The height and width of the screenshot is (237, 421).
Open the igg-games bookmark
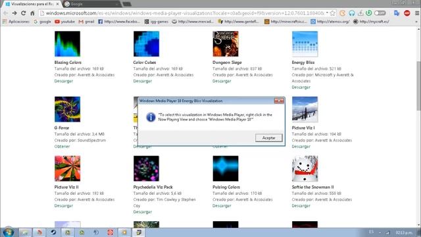157,22
